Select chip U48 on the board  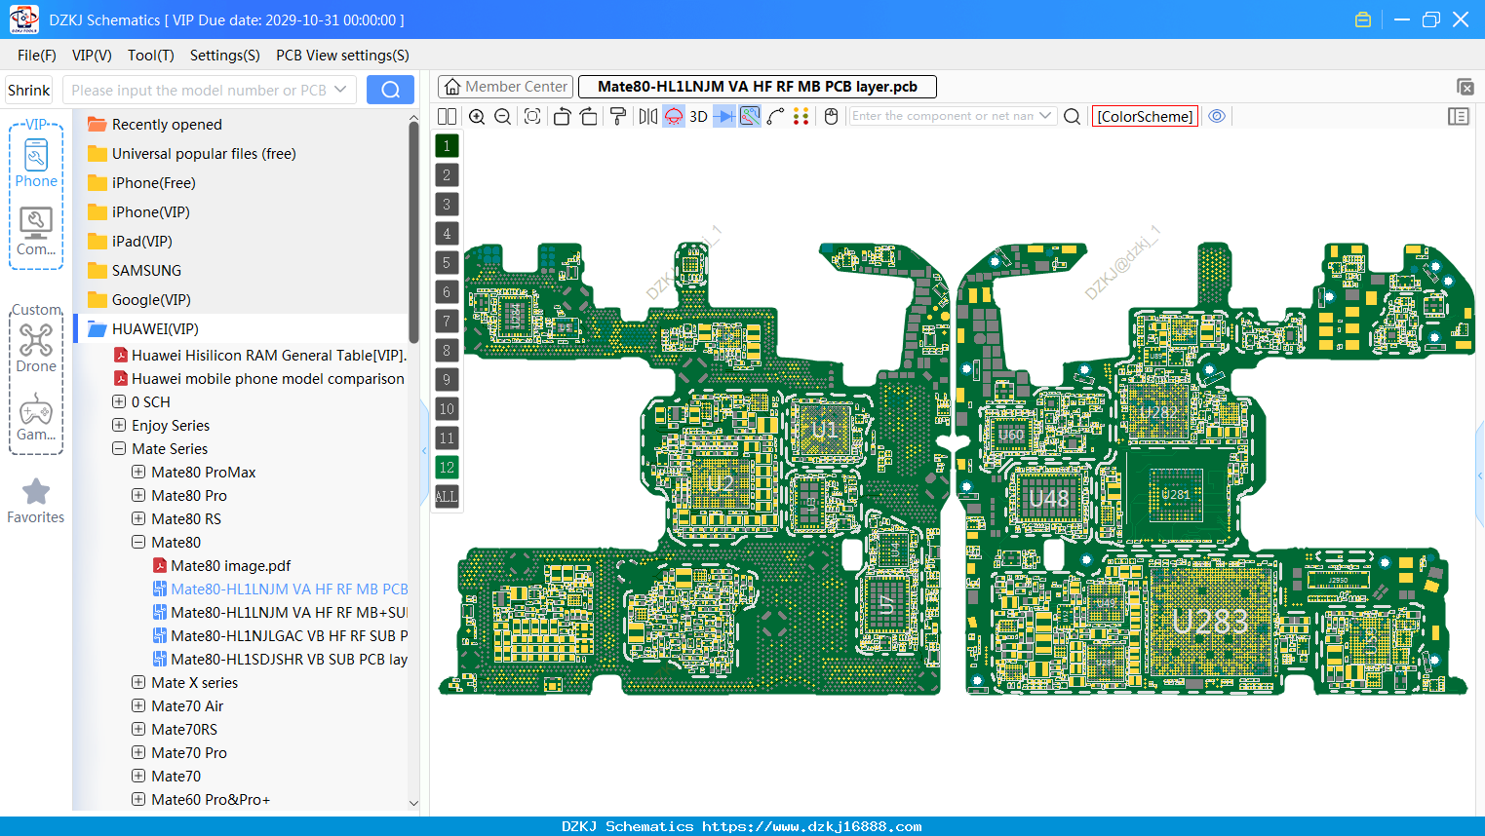pos(1049,499)
